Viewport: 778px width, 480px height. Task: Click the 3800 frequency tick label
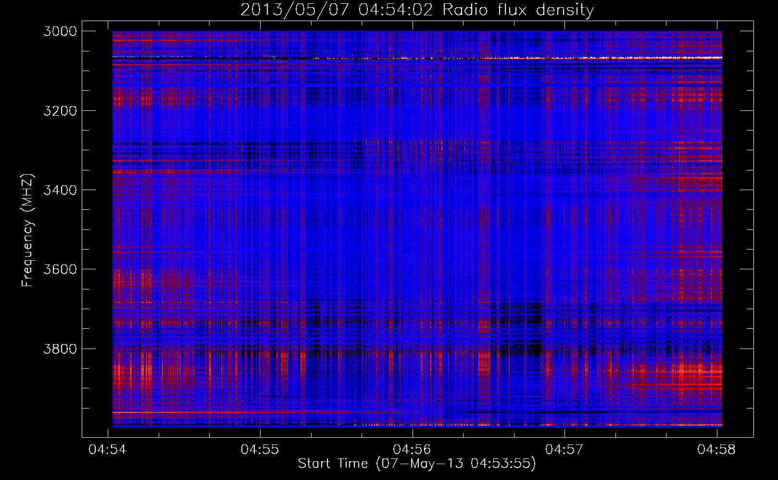[60, 348]
